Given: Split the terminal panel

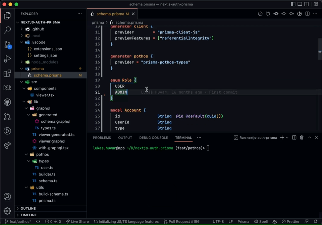Looking at the screenshot, I should 294,138.
